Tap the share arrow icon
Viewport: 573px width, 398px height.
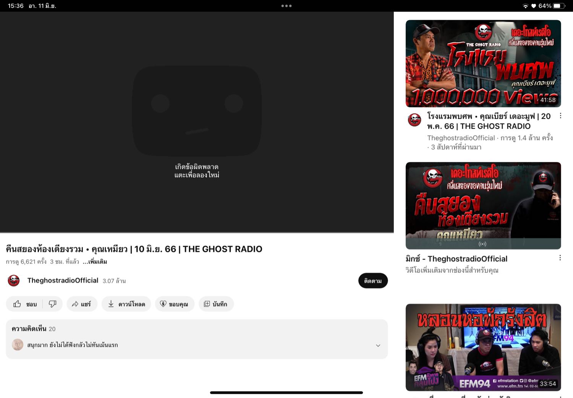pyautogui.click(x=75, y=304)
